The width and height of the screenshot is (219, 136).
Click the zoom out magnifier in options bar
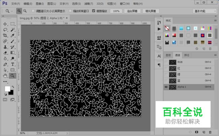point(26,11)
